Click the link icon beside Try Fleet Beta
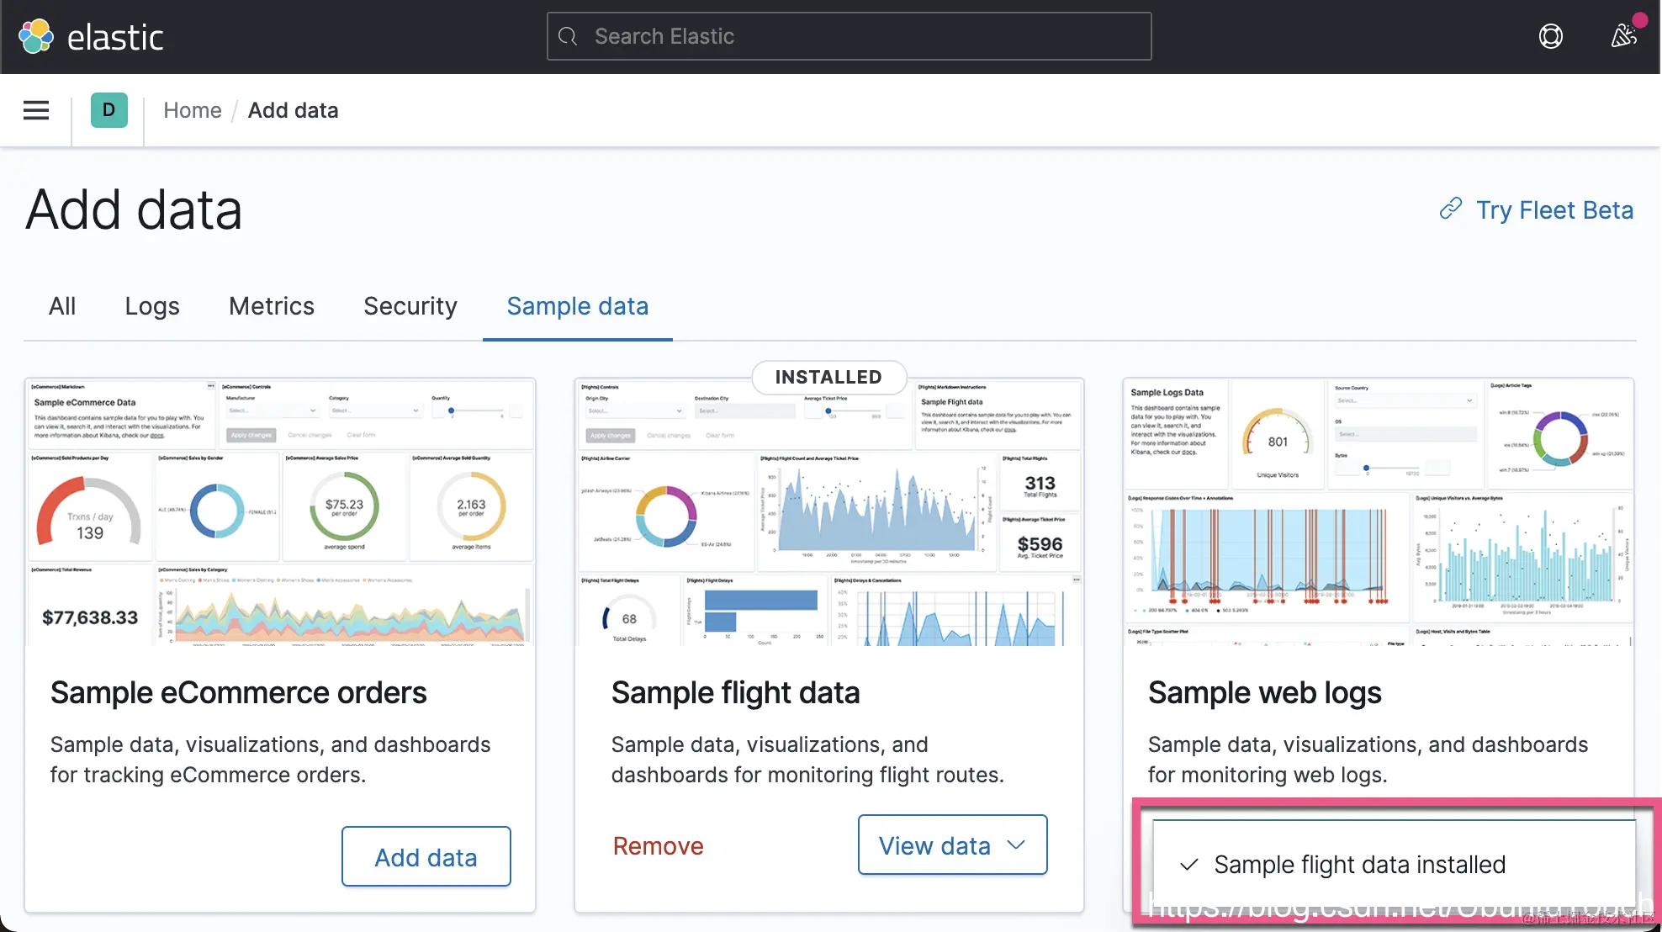Viewport: 1662px width, 932px height. (x=1451, y=209)
